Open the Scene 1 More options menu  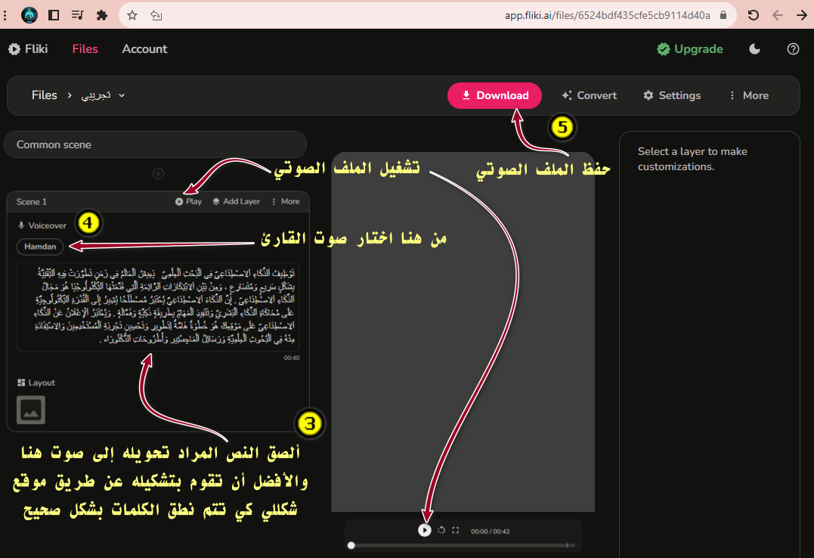(285, 202)
